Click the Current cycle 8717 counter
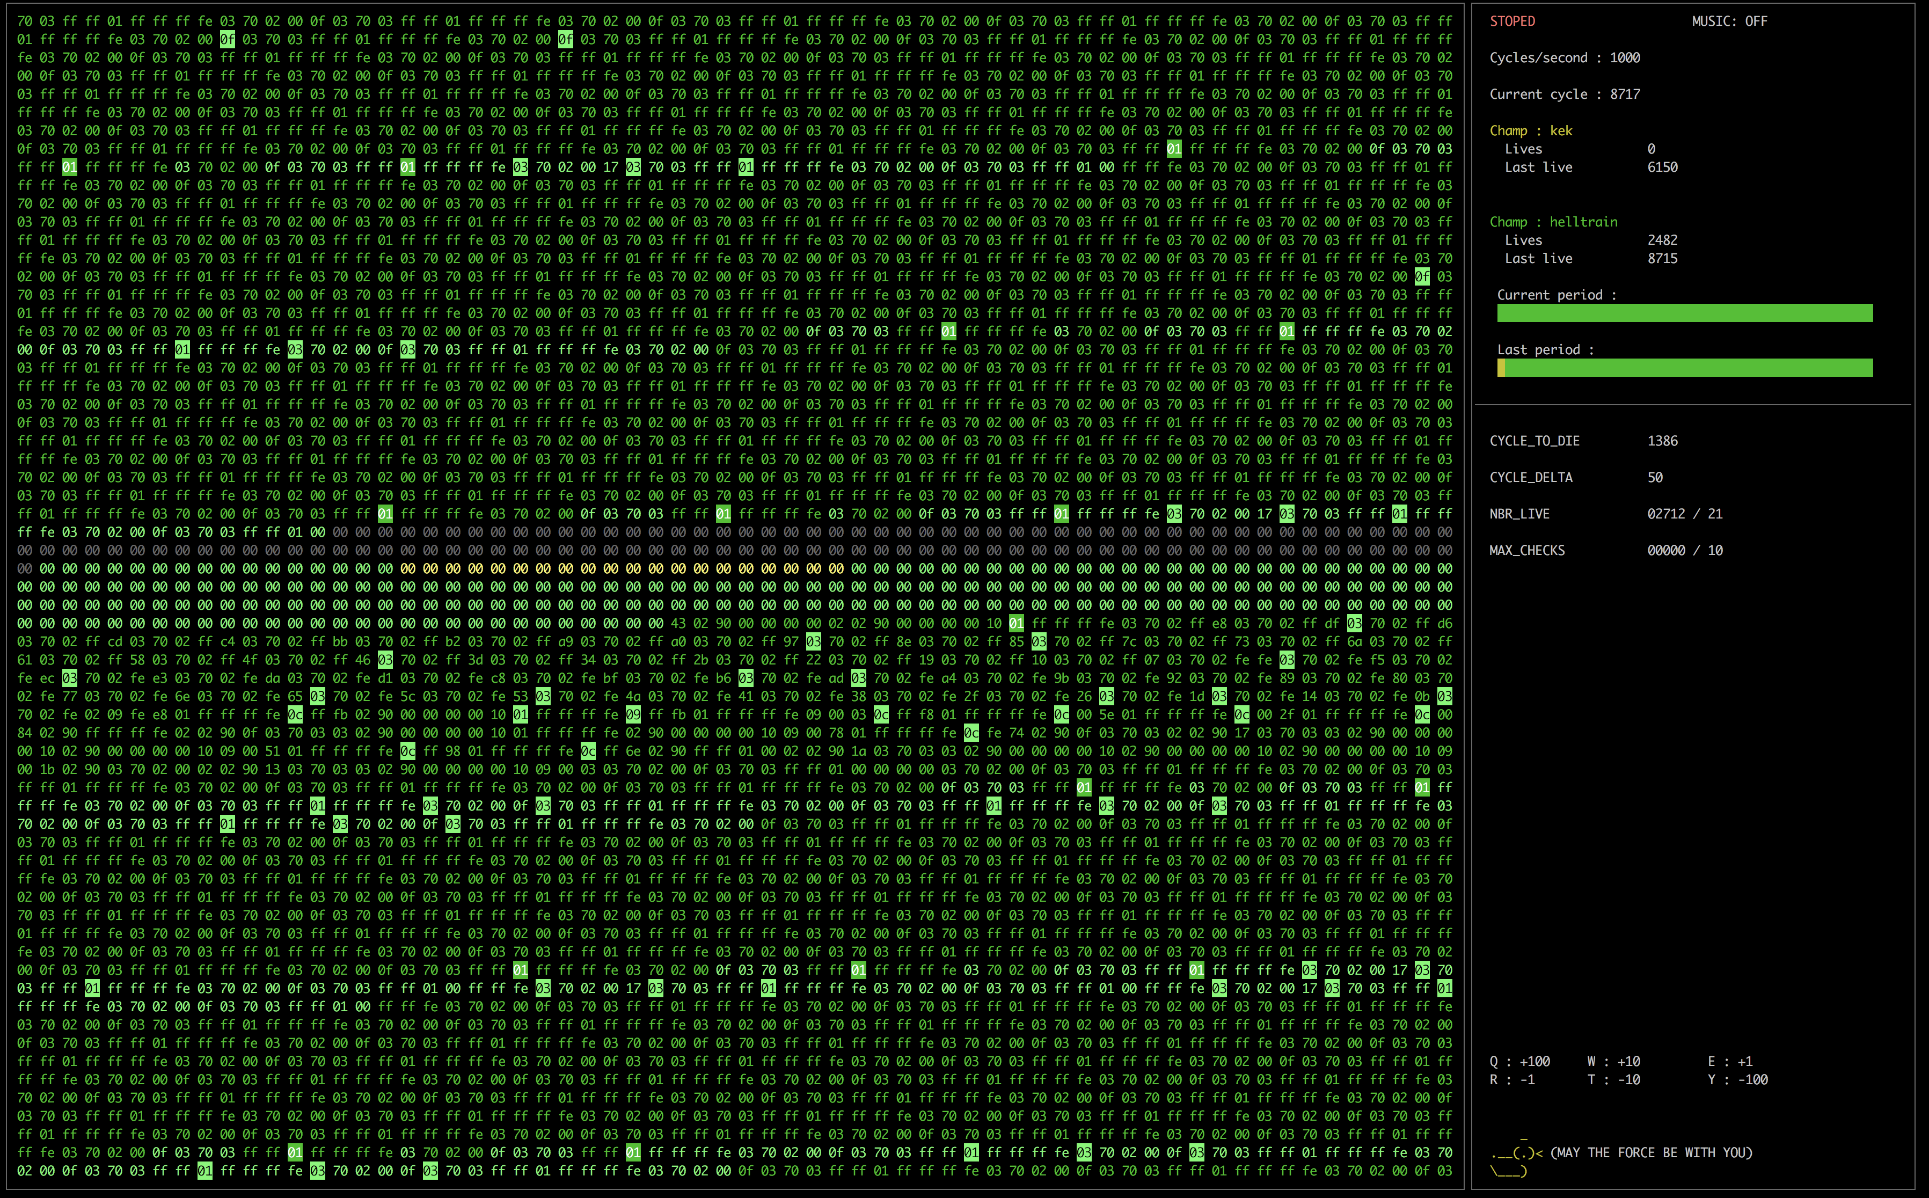Viewport: 1929px width, 1198px height. click(1565, 93)
